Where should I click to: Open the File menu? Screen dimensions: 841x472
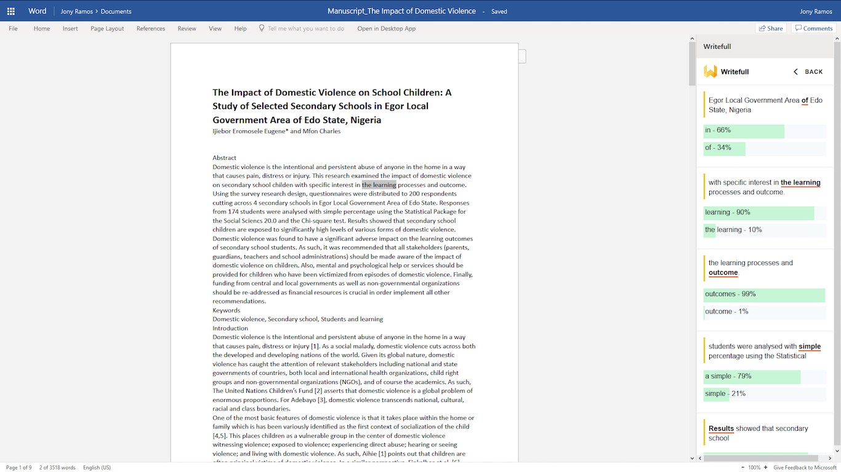(13, 28)
